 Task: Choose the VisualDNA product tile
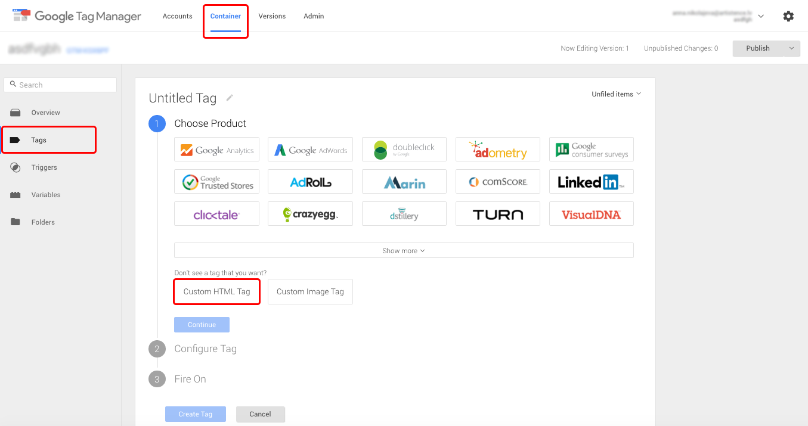(x=592, y=214)
